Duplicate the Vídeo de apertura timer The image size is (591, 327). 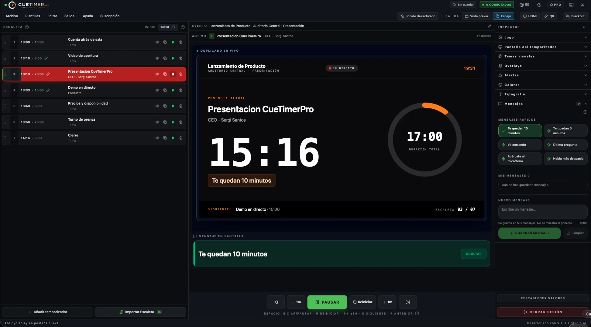165,58
